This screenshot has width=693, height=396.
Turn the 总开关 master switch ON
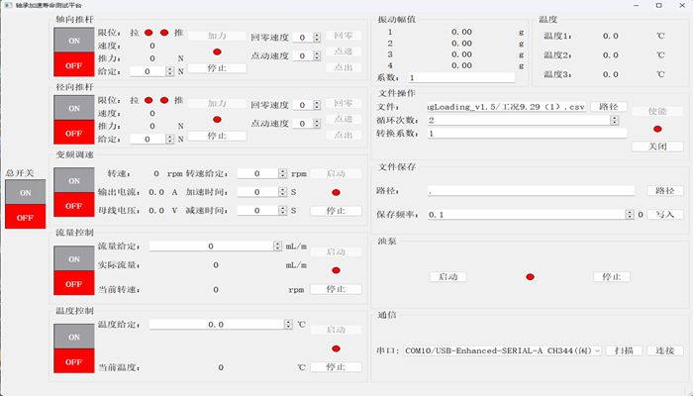point(26,193)
